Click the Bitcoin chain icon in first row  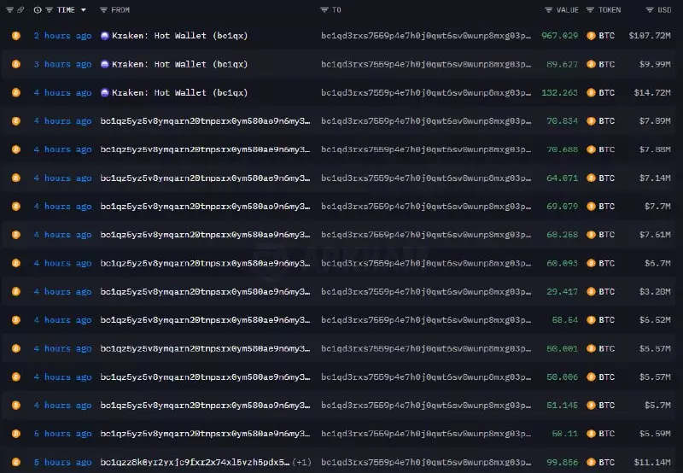click(15, 36)
